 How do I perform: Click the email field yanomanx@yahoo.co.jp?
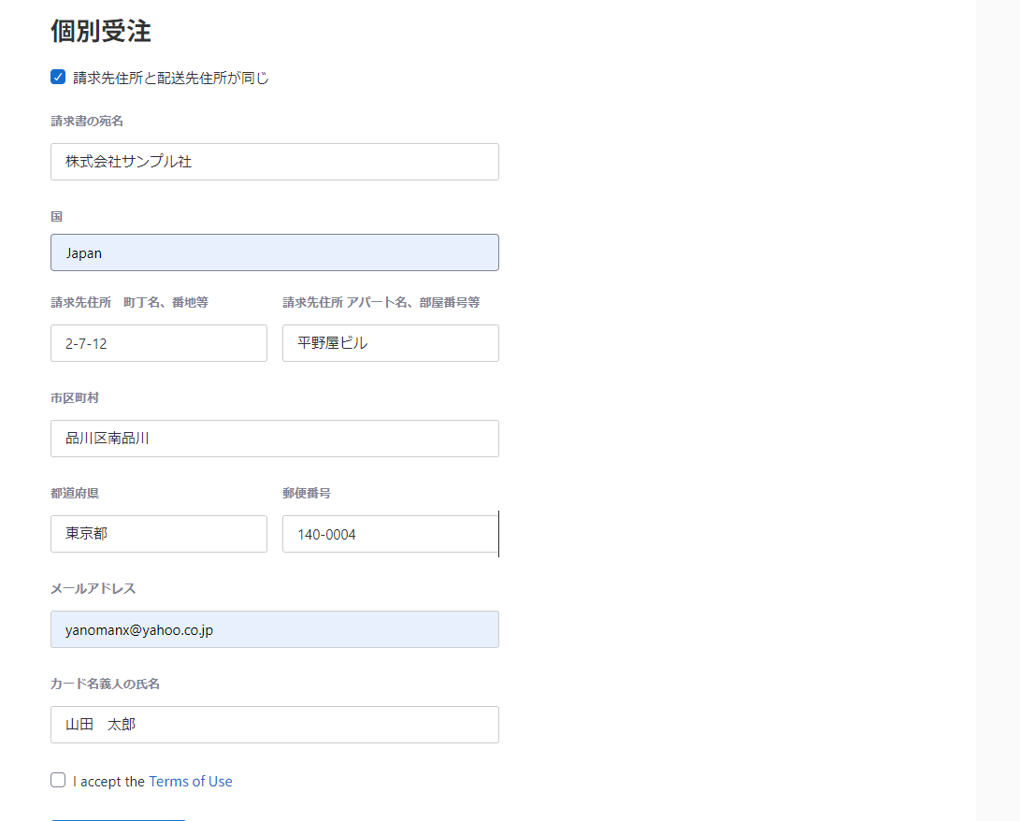pos(274,629)
